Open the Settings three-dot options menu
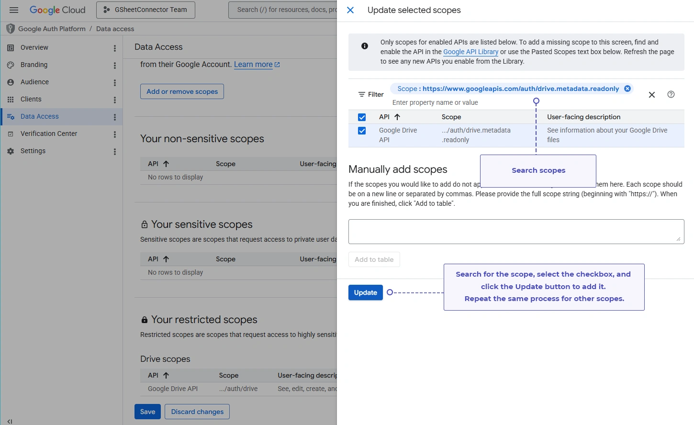The width and height of the screenshot is (694, 425). 115,152
